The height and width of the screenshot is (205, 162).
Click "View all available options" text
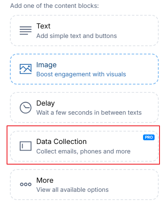pos(73,190)
